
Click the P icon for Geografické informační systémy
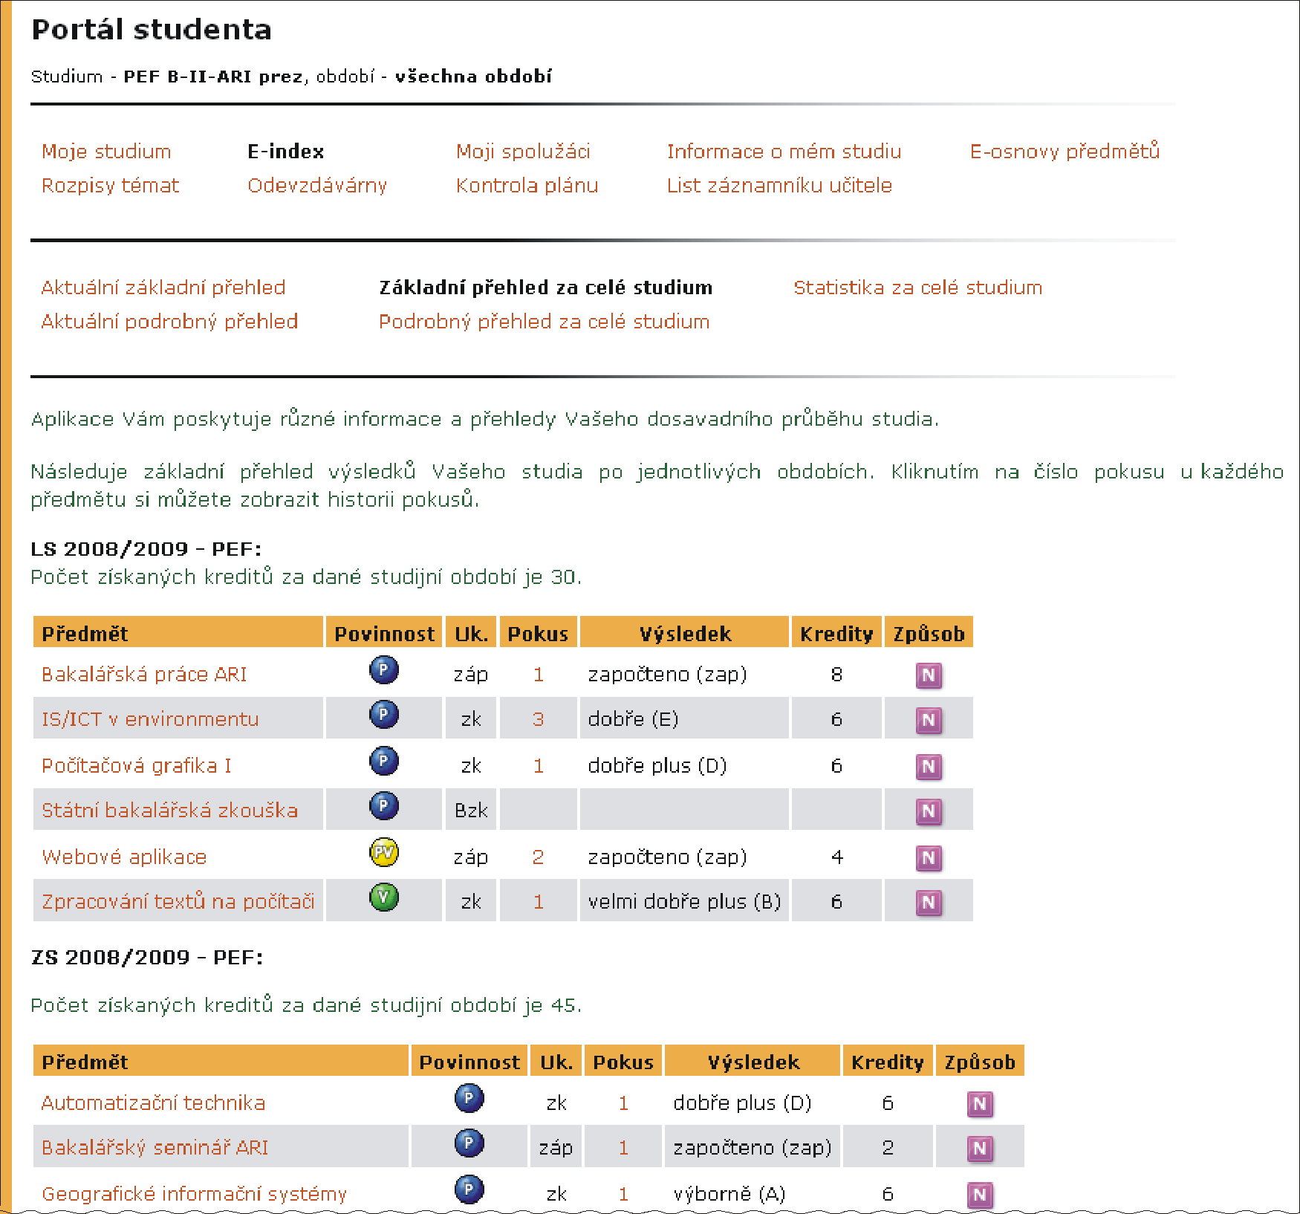pos(469,1189)
